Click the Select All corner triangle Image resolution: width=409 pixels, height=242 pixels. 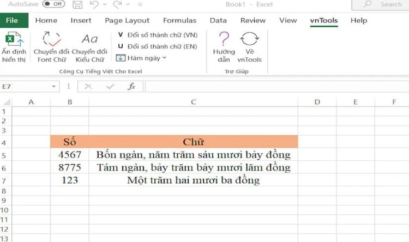click(x=6, y=102)
